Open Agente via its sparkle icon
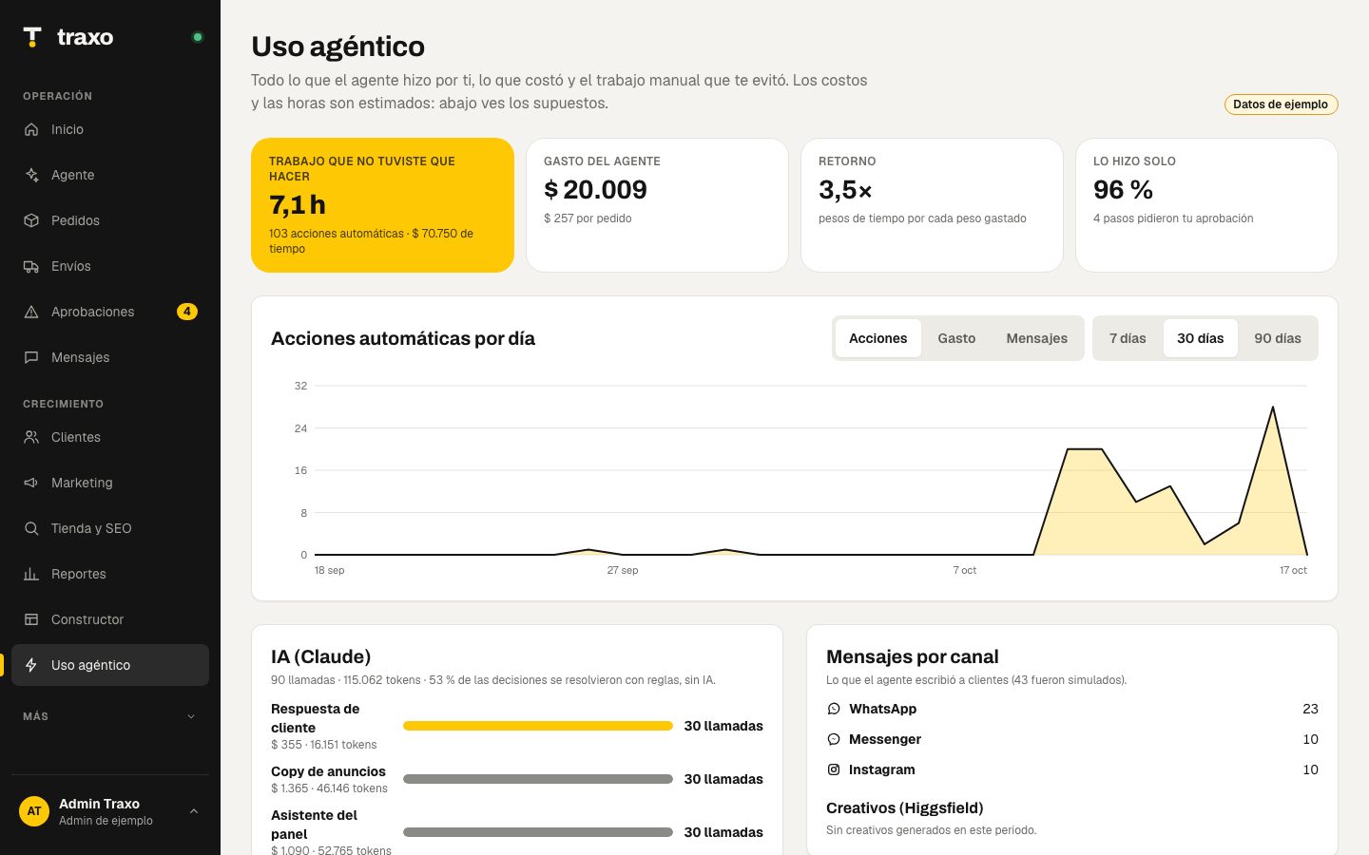1369x855 pixels. (31, 175)
